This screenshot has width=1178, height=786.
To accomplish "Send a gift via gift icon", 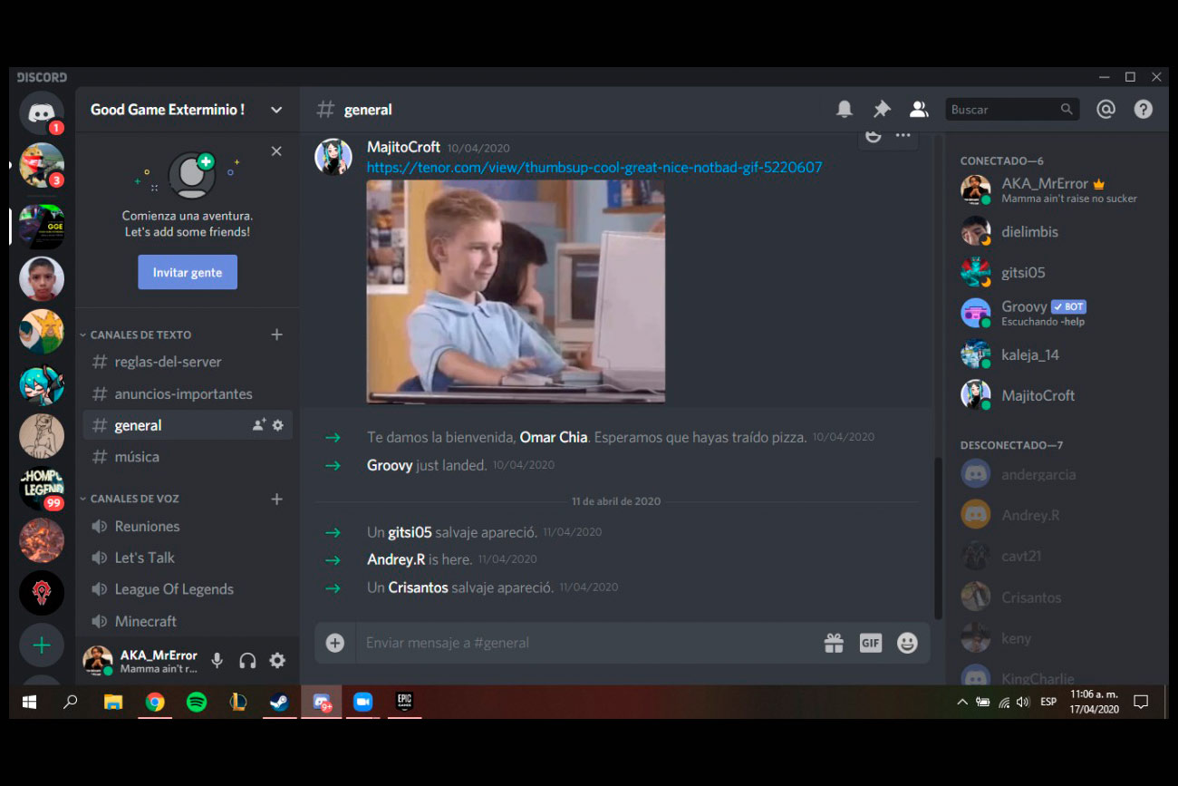I will (x=834, y=643).
